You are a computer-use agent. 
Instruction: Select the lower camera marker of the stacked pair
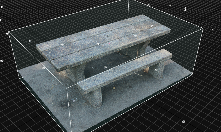(x=185, y=10)
